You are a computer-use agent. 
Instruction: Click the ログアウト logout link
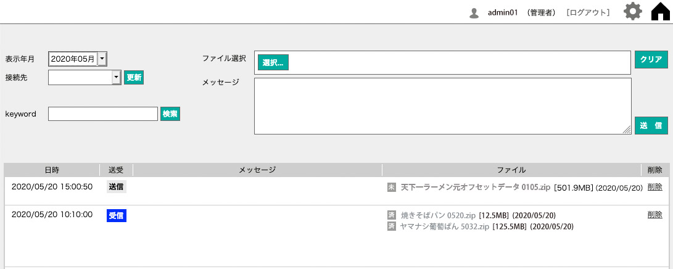pos(588,12)
